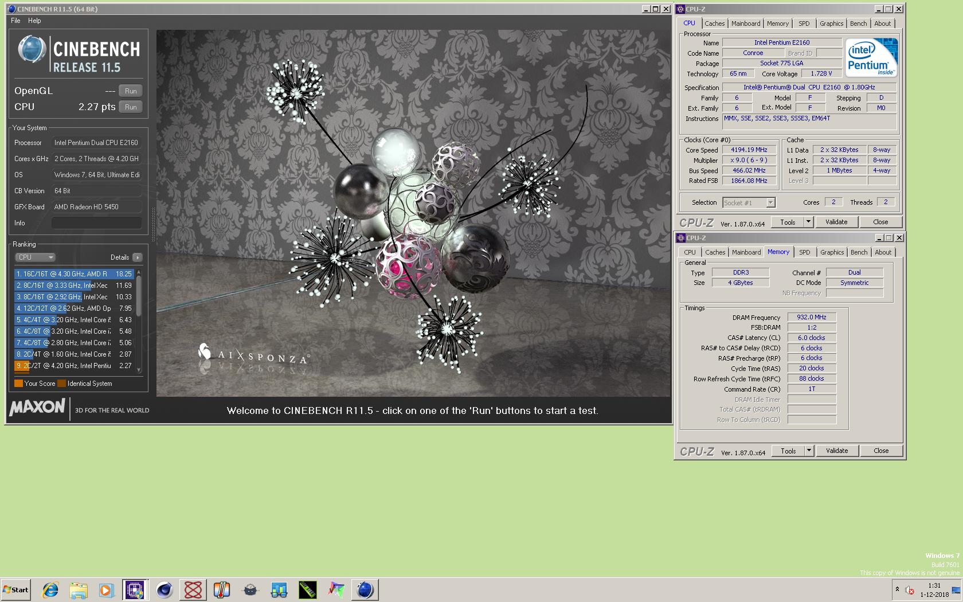Run the OpenGL benchmark
Screen dimensions: 963x602
point(131,91)
